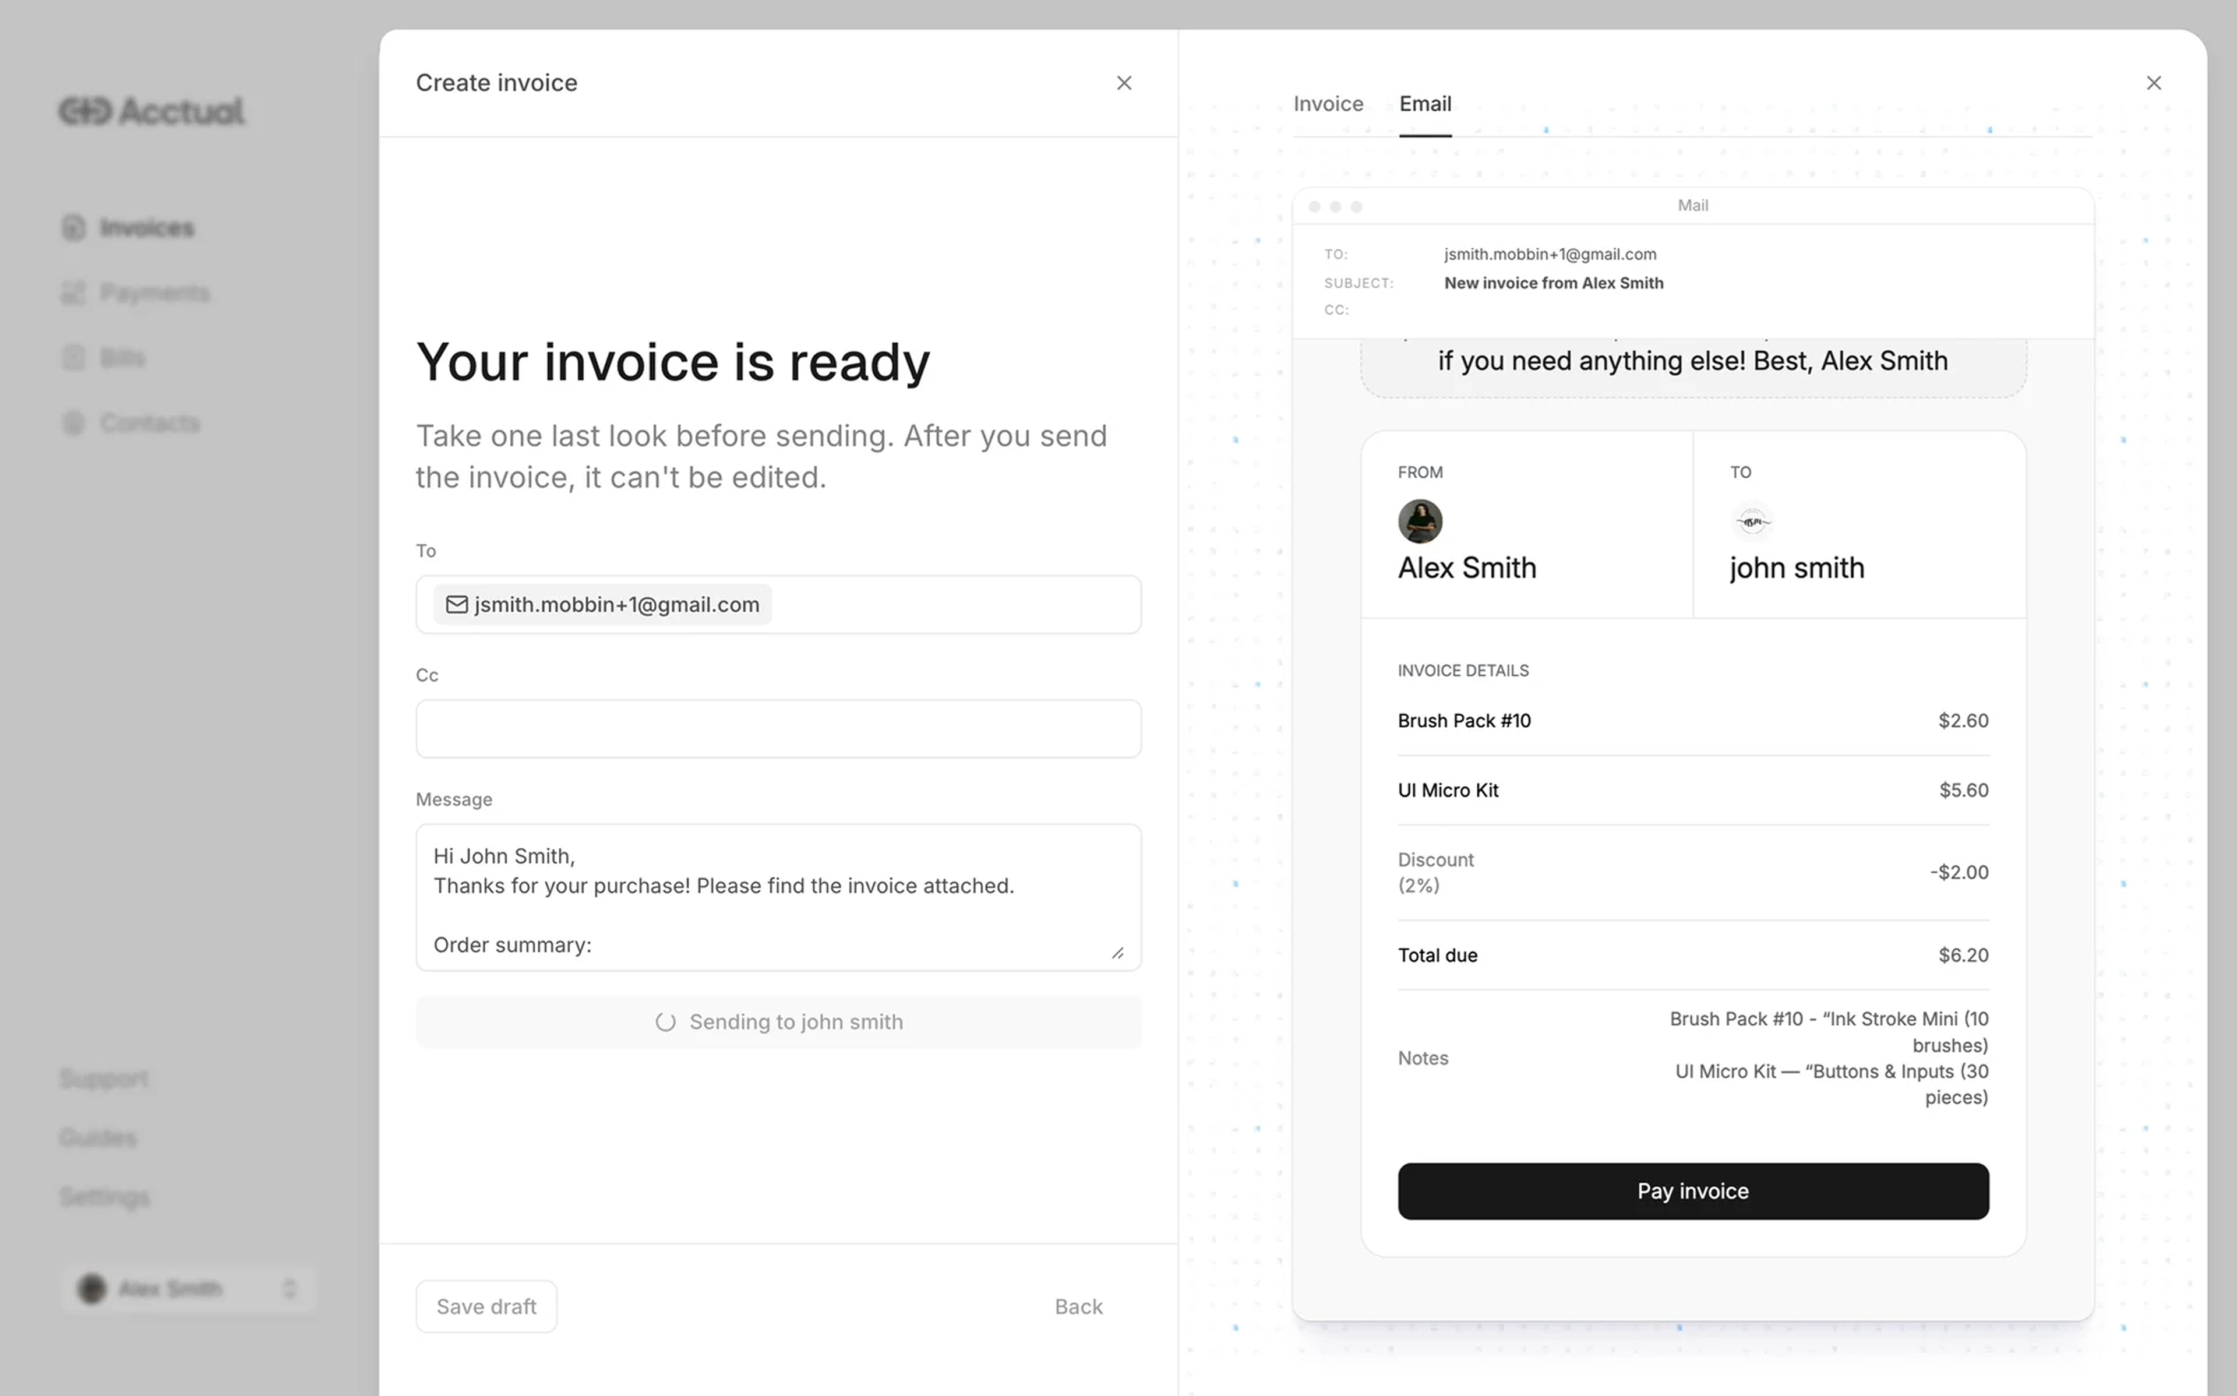
Task: Click the Pay invoice button
Action: tap(1692, 1190)
